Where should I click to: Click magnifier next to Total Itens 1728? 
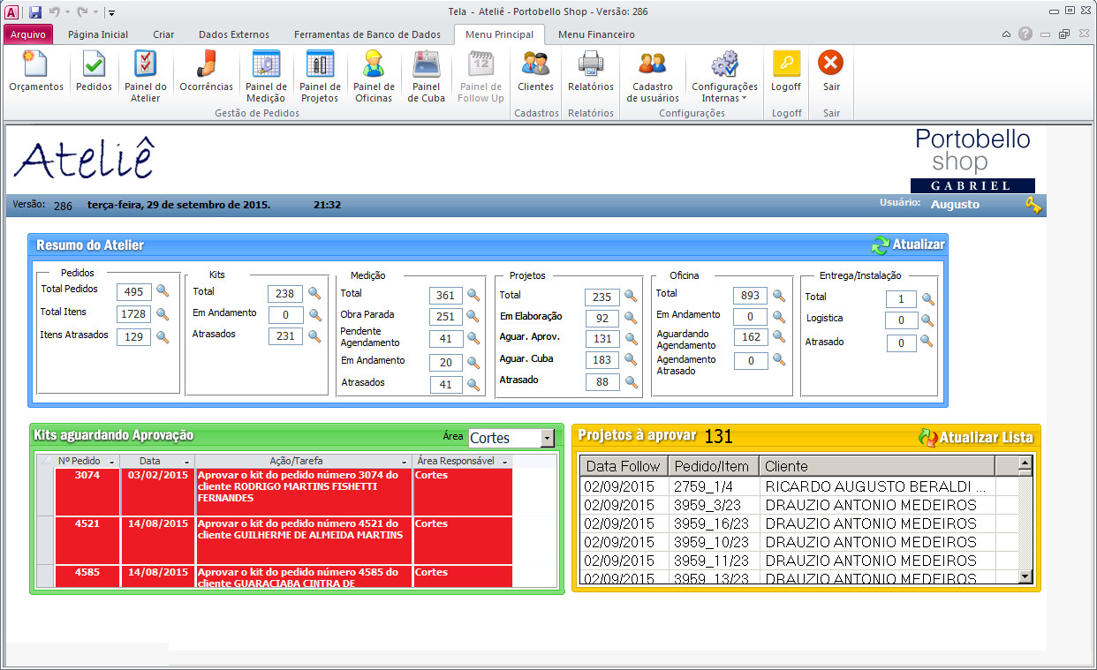[x=163, y=313]
